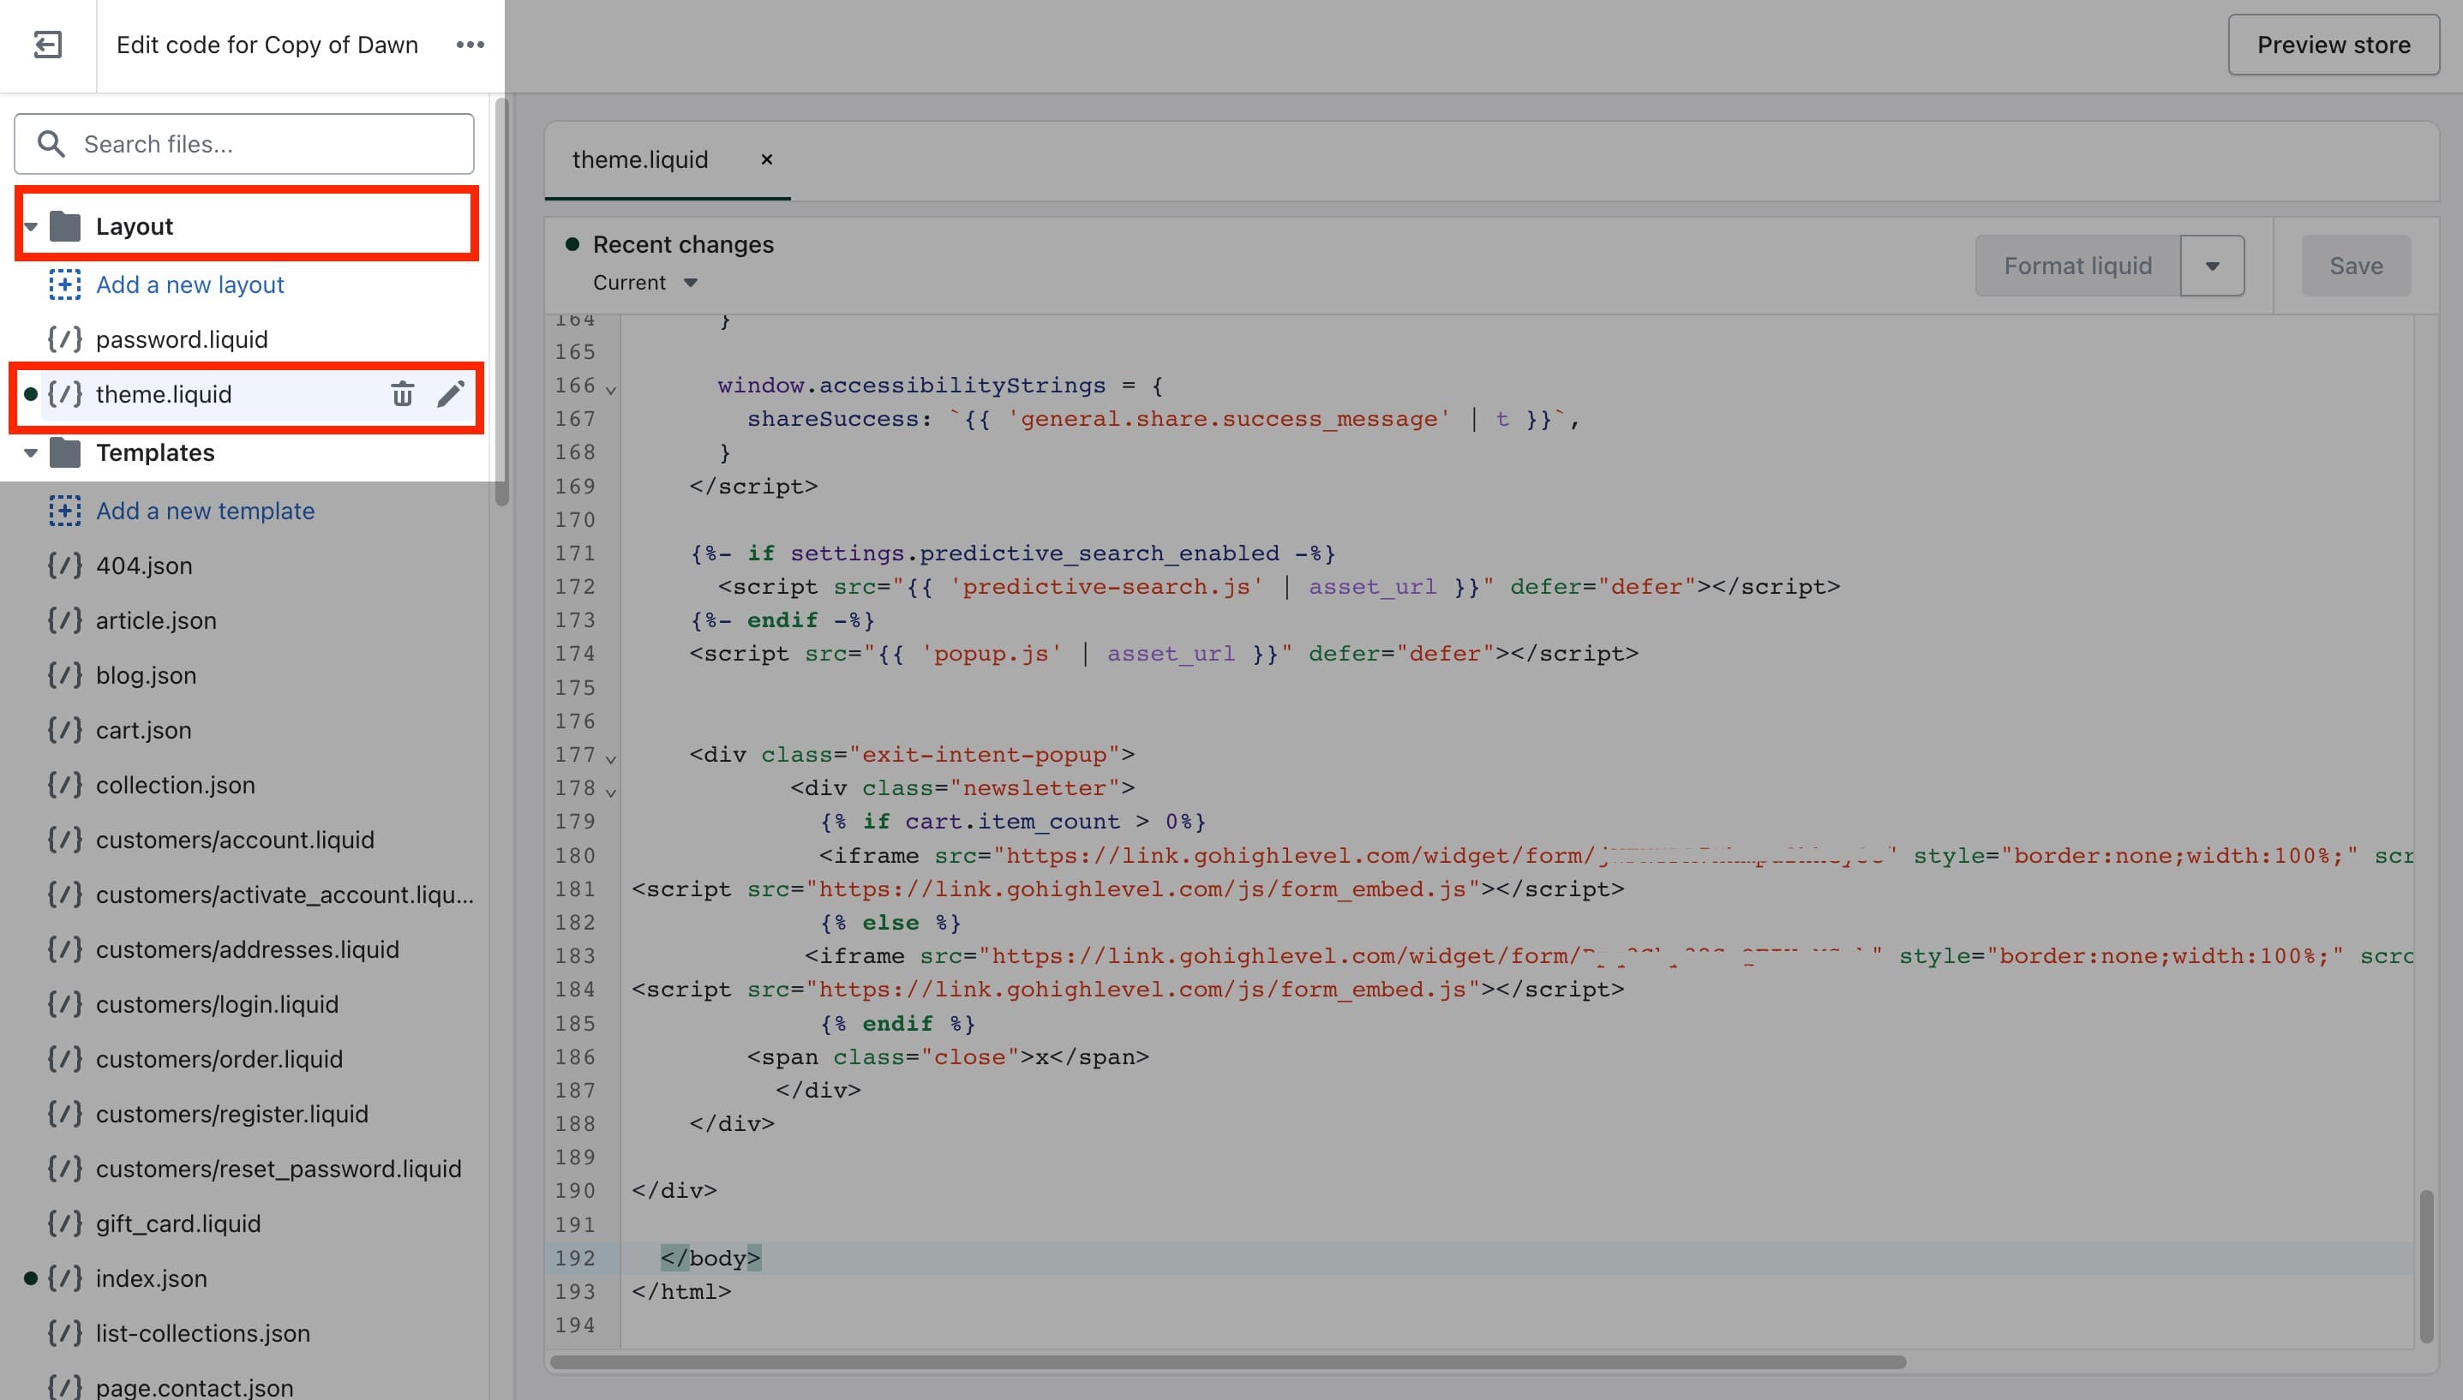Click inside the Search files field
The width and height of the screenshot is (2463, 1400).
click(244, 144)
